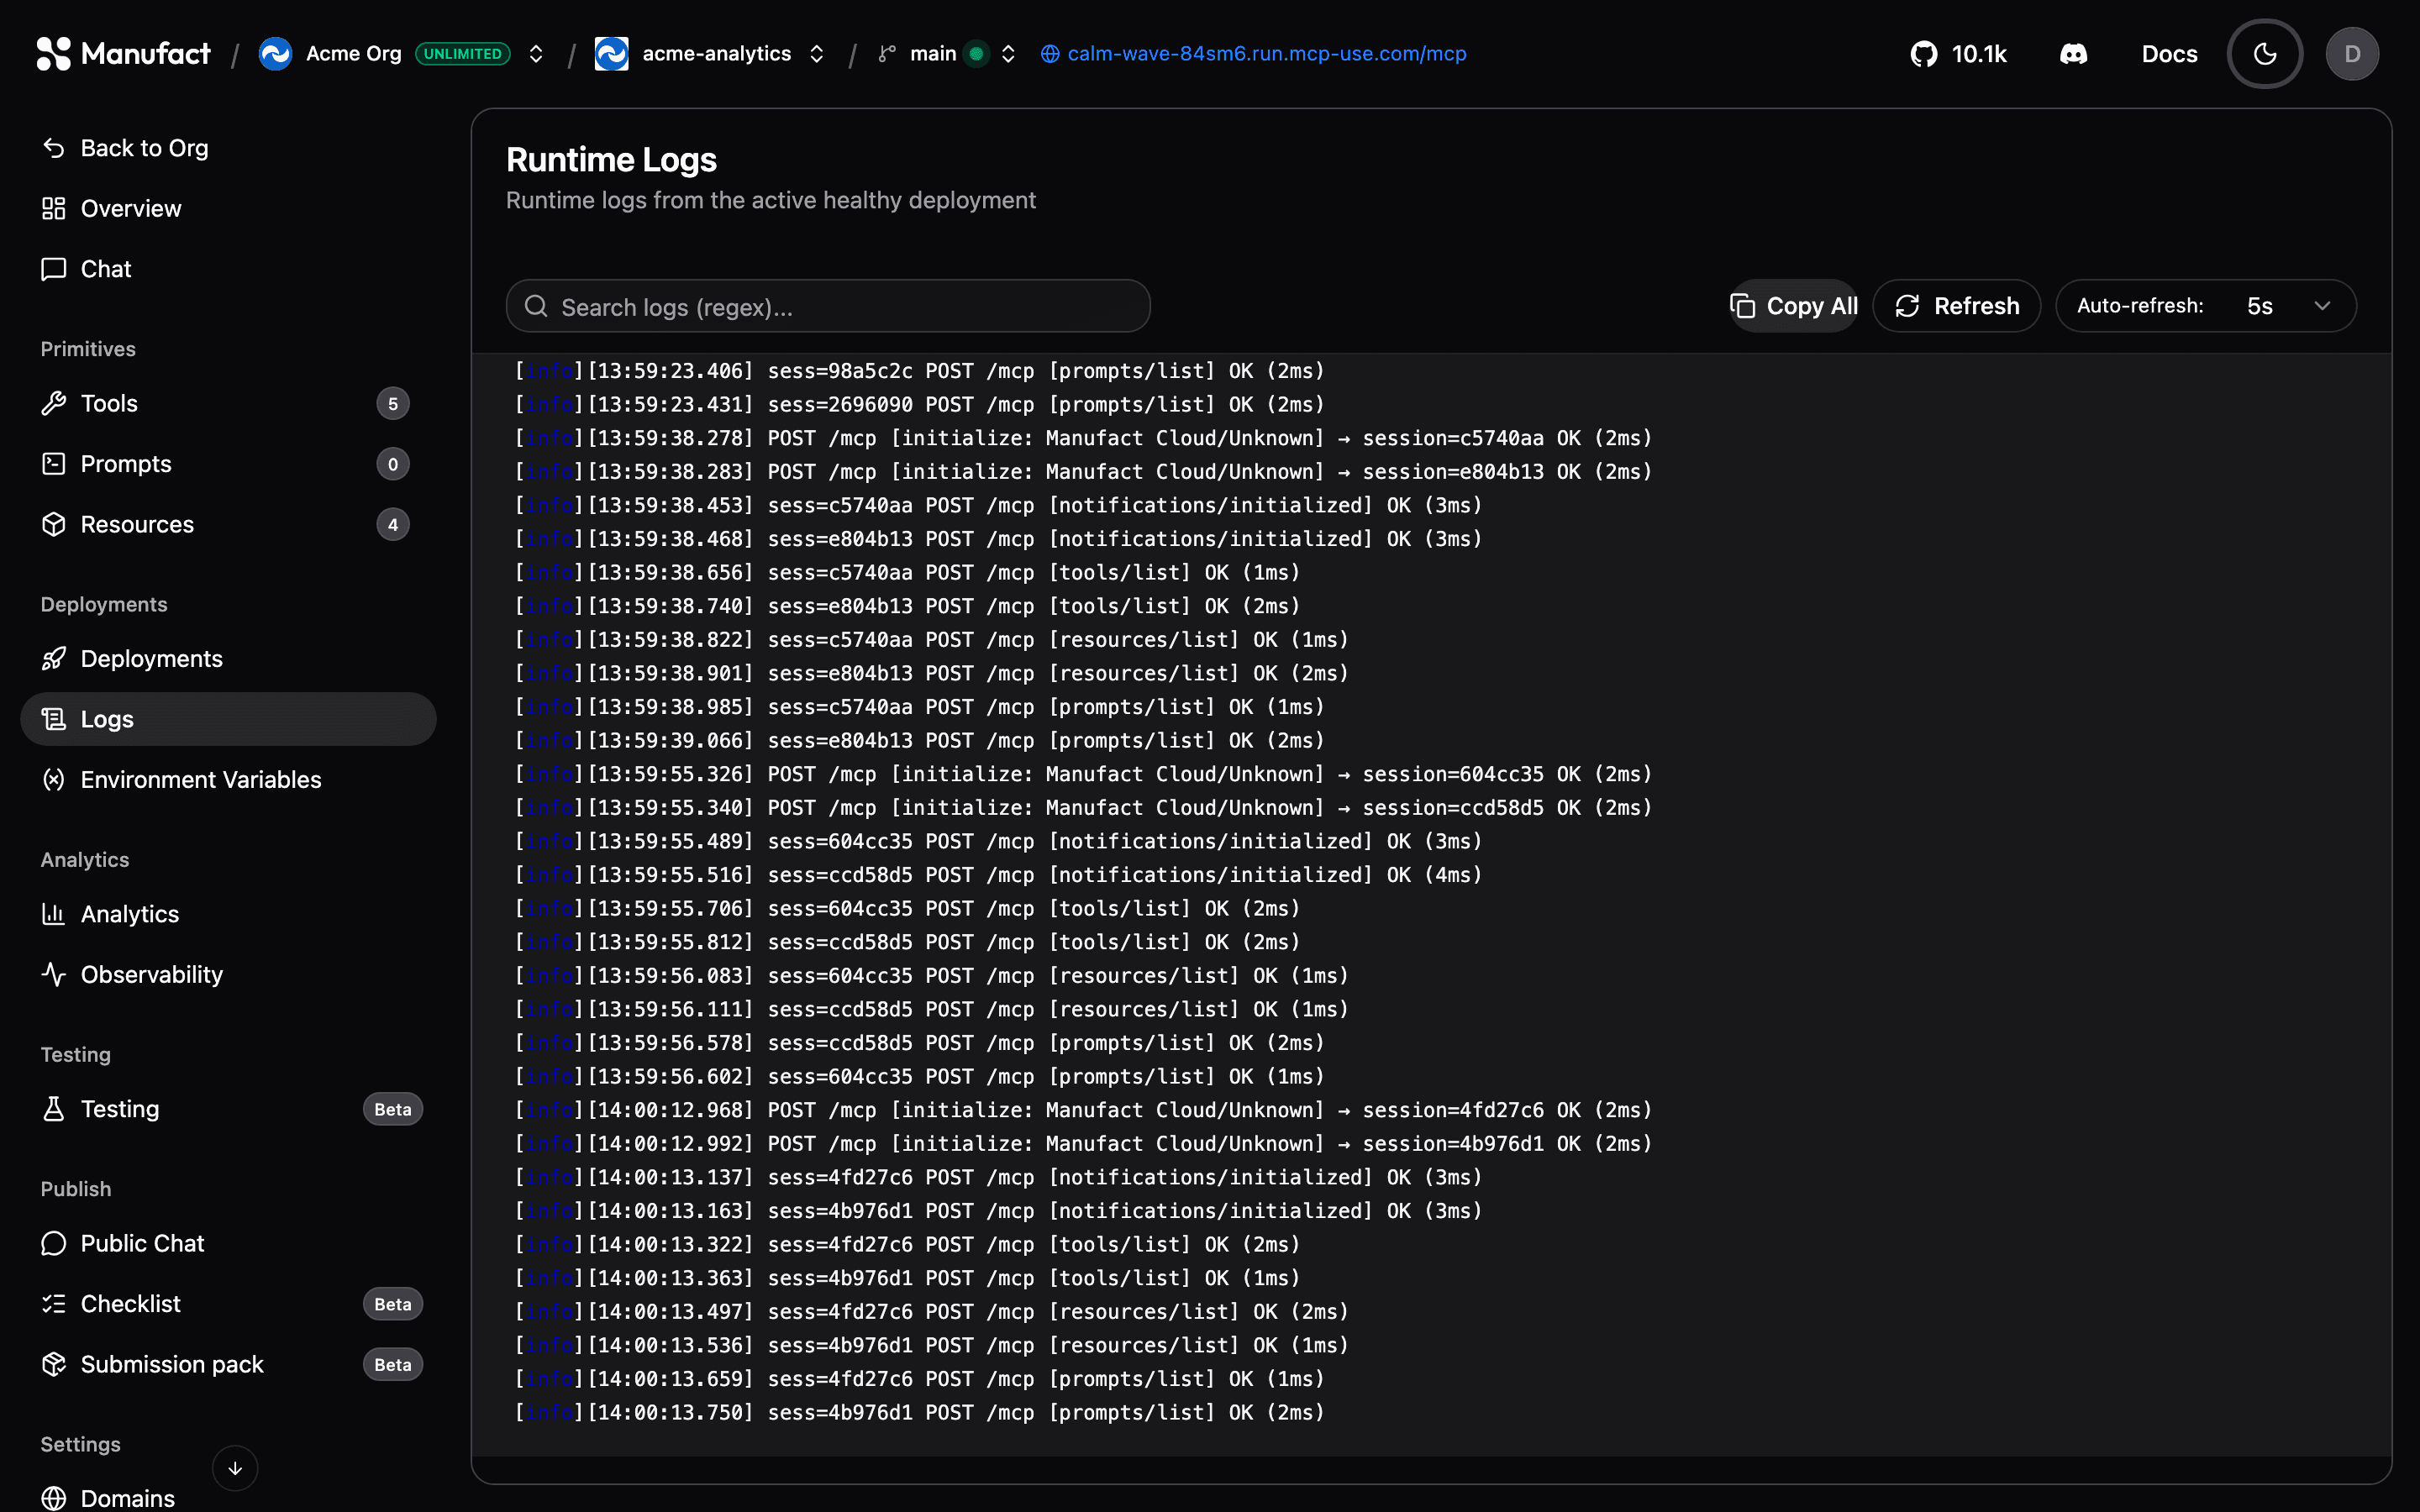Open the GitHub 10.1k stars icon

pos(1923,54)
